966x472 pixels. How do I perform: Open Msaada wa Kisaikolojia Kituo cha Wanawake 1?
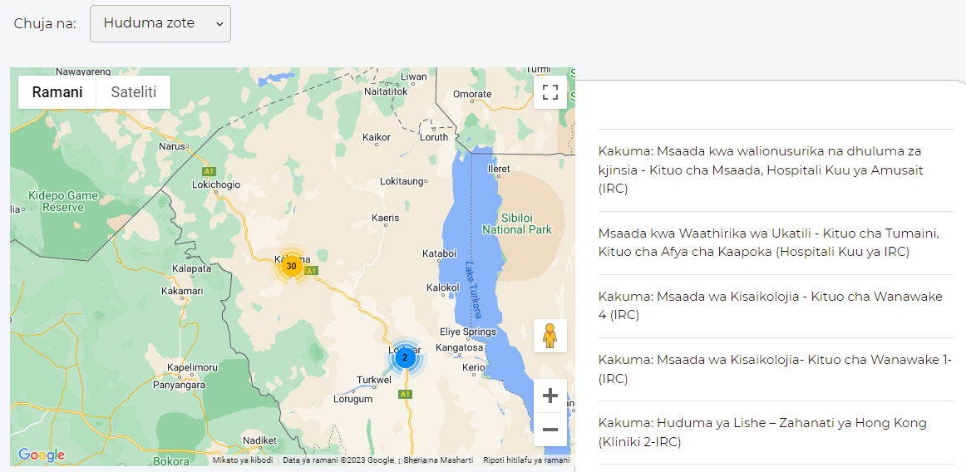coord(776,369)
